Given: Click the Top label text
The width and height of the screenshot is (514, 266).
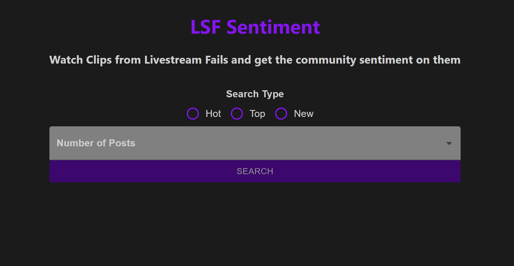Looking at the screenshot, I should click(257, 114).
